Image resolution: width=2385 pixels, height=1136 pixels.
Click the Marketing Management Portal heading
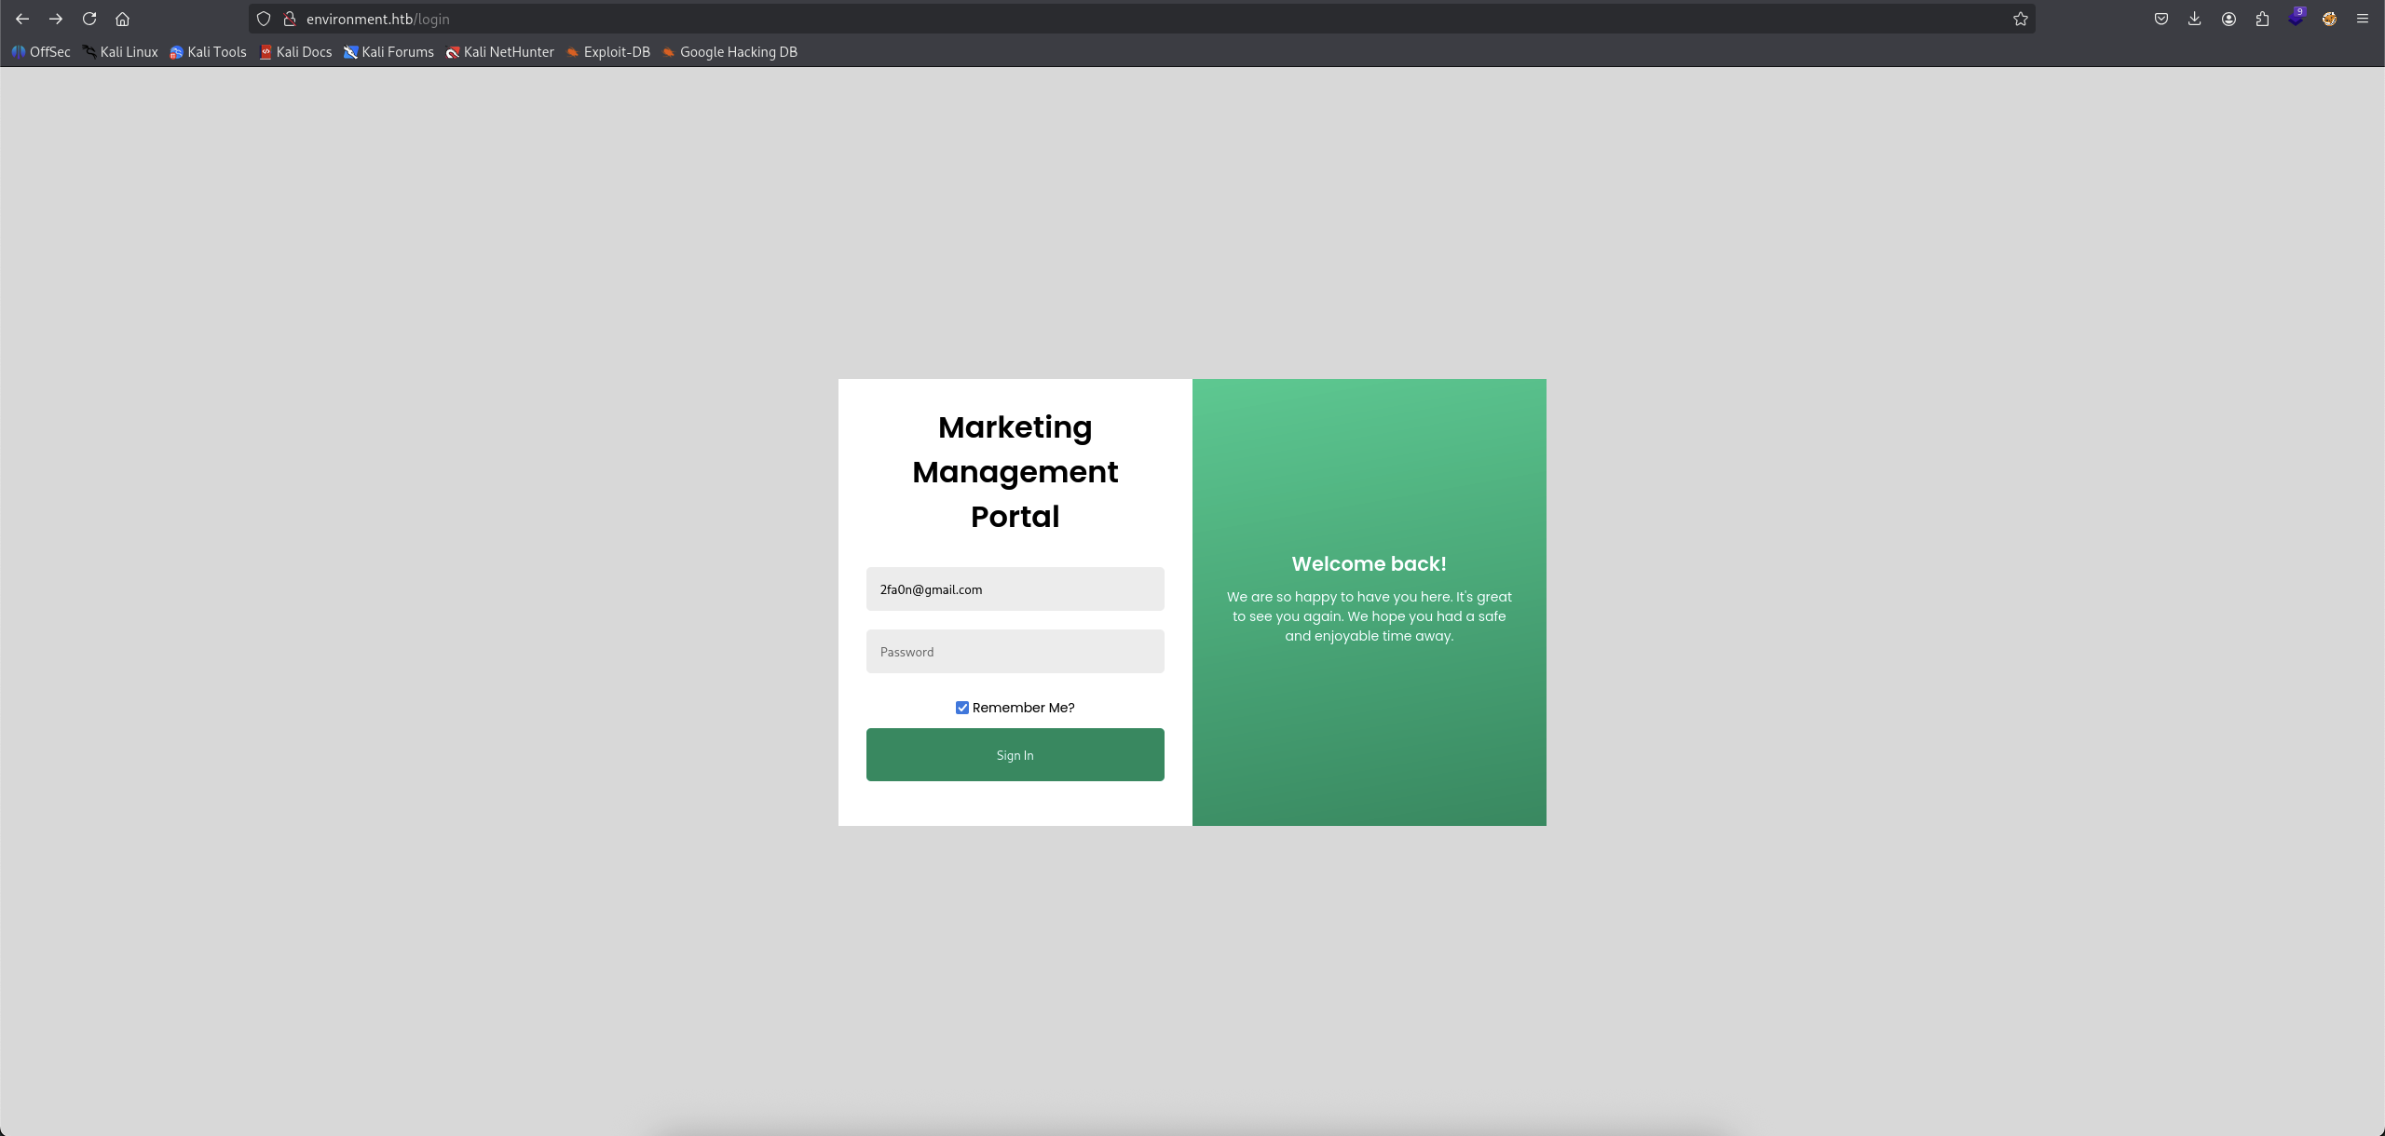pos(1015,472)
